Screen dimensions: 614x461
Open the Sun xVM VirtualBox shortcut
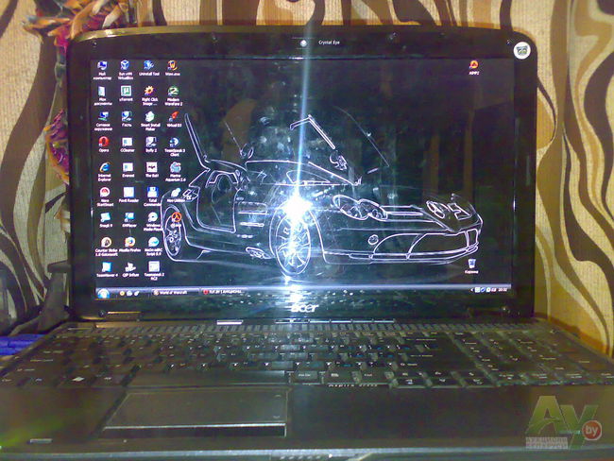(x=126, y=66)
